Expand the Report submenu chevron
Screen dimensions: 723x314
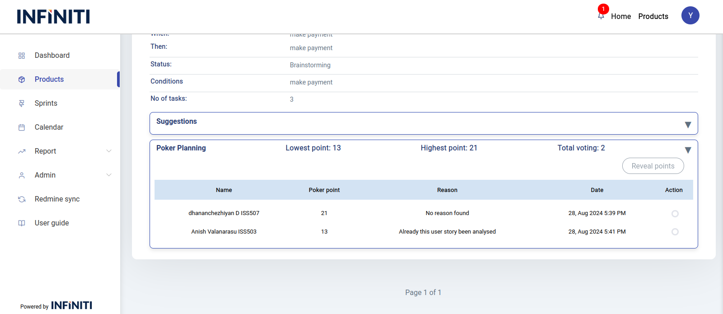click(109, 151)
